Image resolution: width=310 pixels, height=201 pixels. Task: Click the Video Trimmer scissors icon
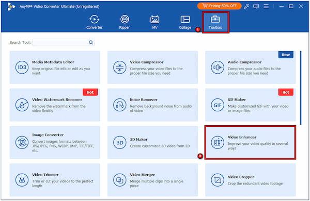(x=22, y=180)
